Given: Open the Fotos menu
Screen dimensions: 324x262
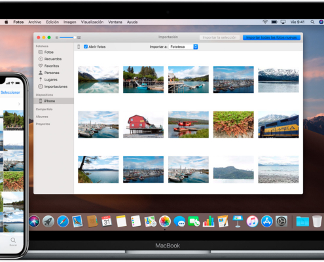Looking at the screenshot, I should tap(18, 22).
